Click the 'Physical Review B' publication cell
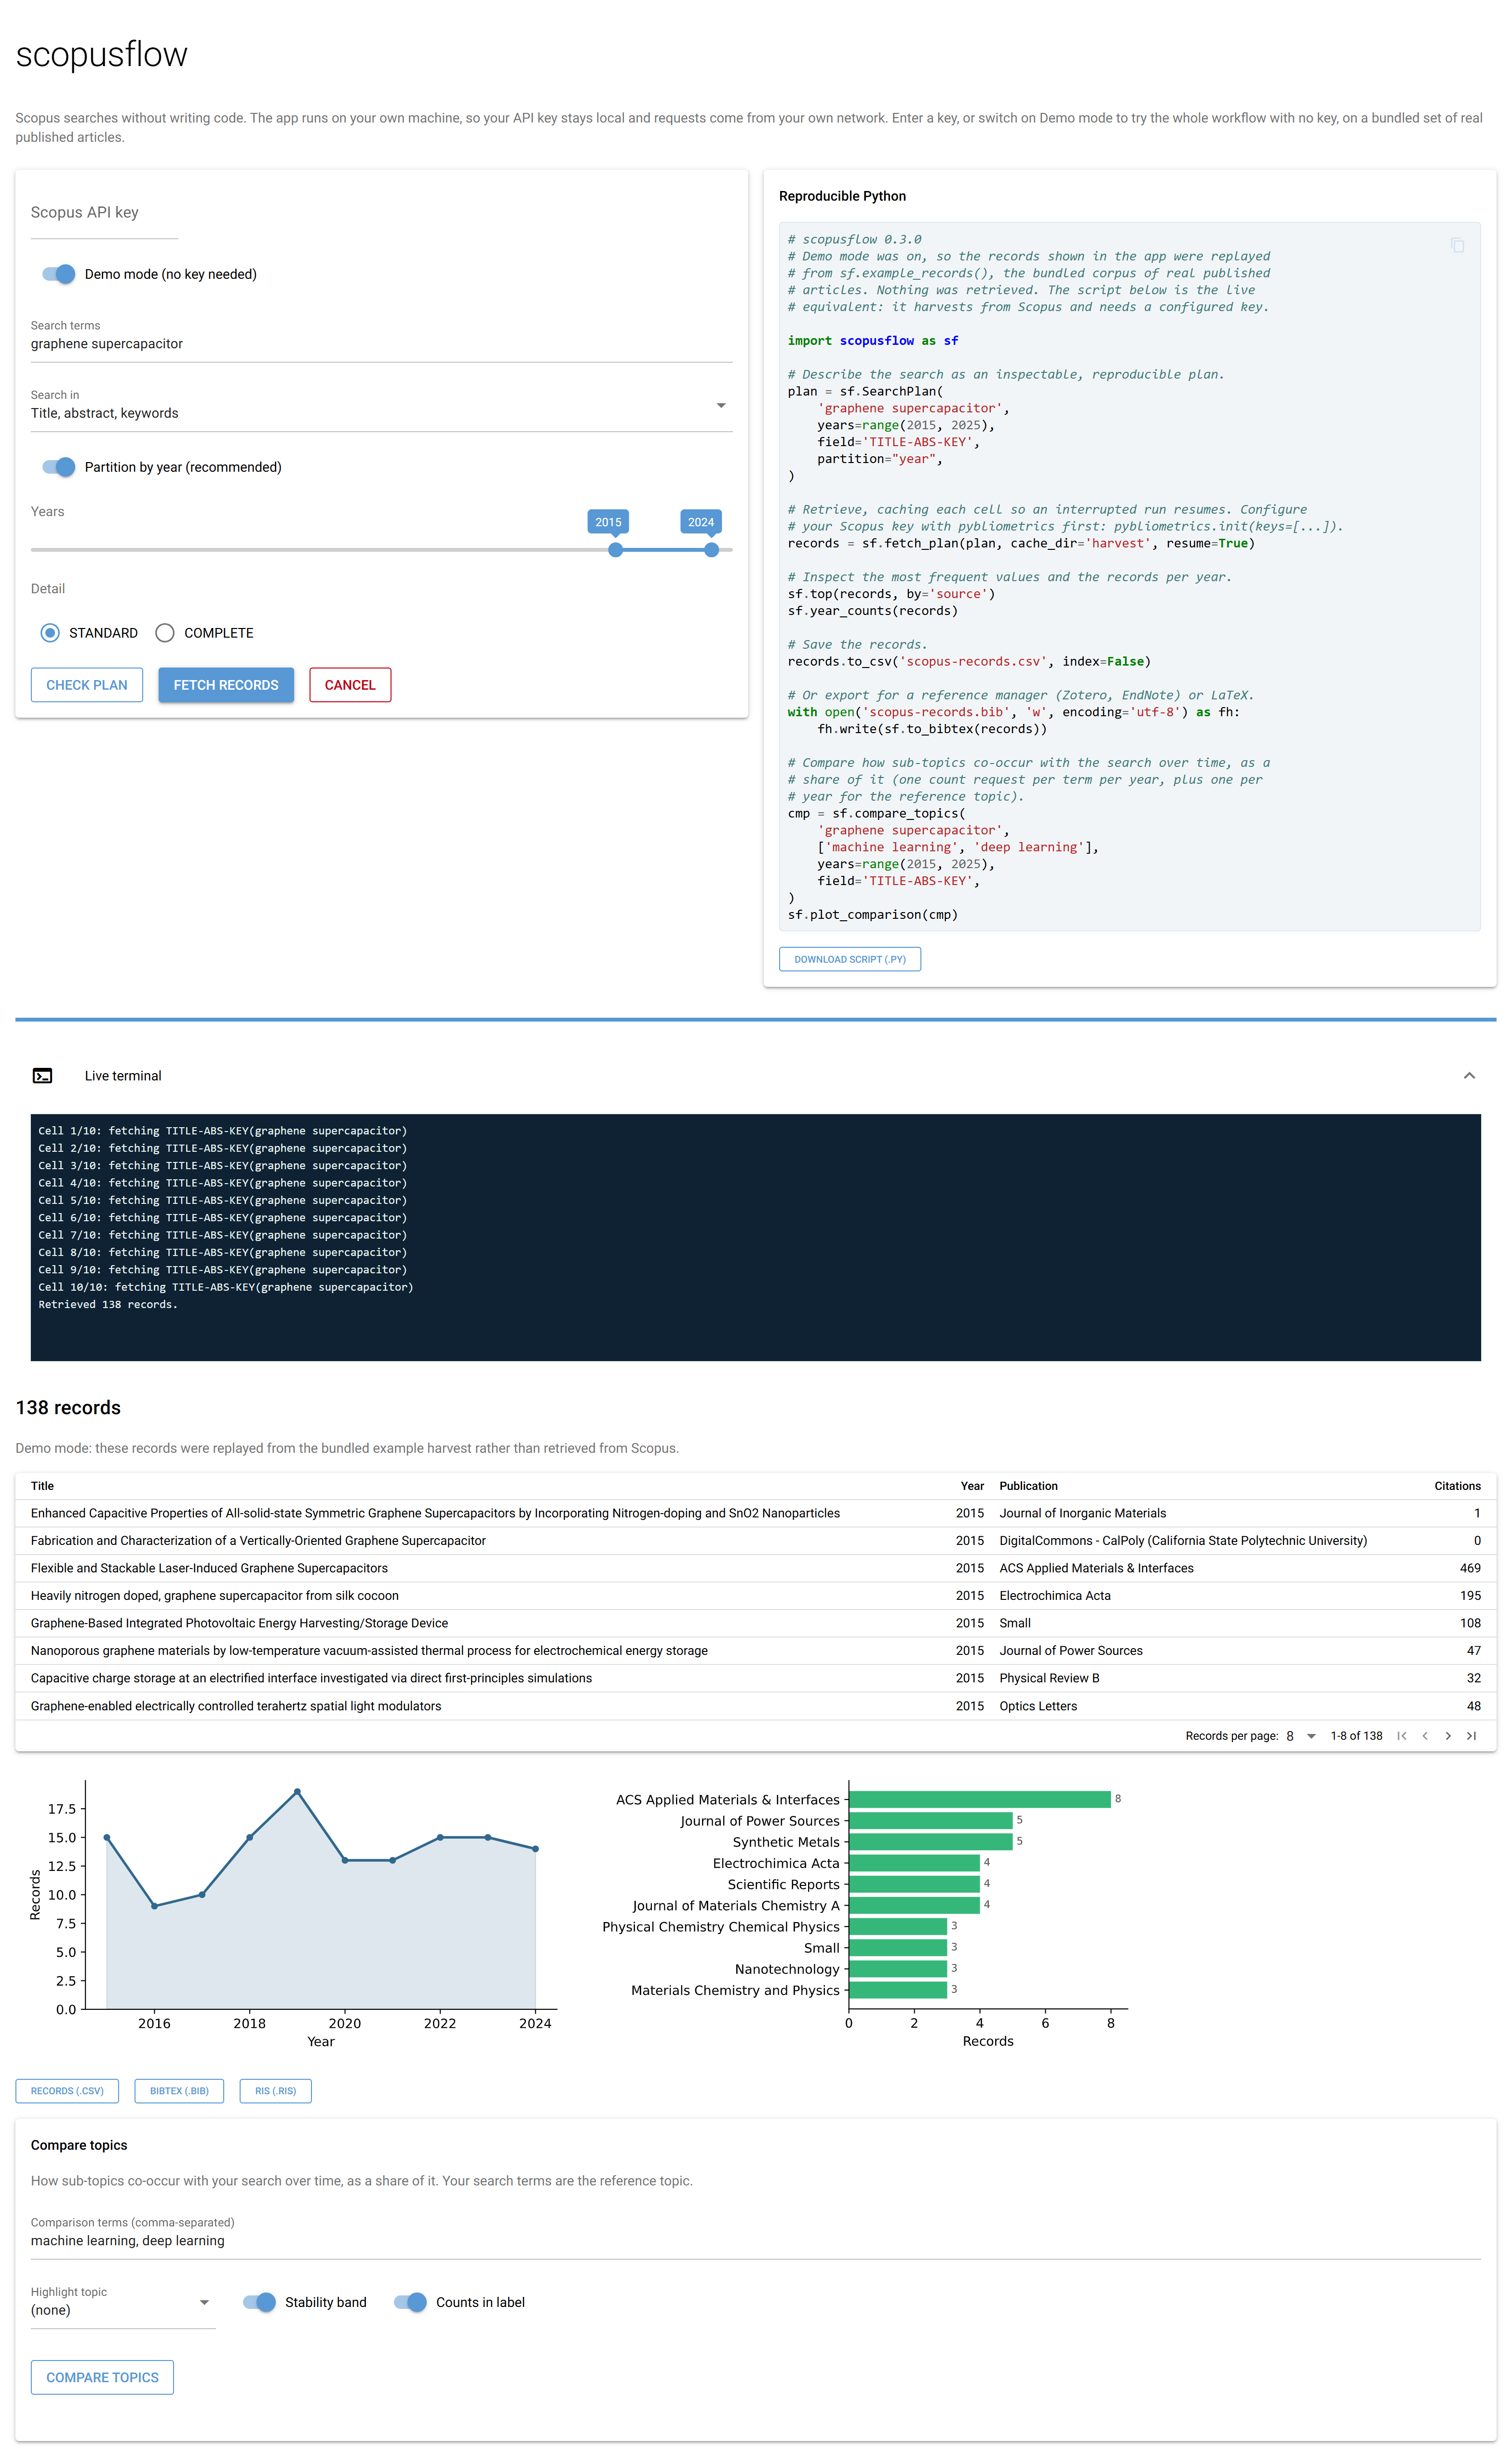1512x2456 pixels. [x=1049, y=1678]
